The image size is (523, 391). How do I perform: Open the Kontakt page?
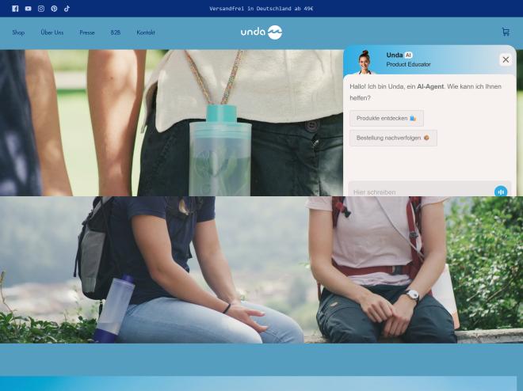pos(146,32)
